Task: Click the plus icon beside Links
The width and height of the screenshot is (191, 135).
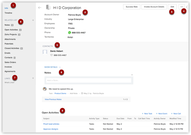Action: click(33, 78)
